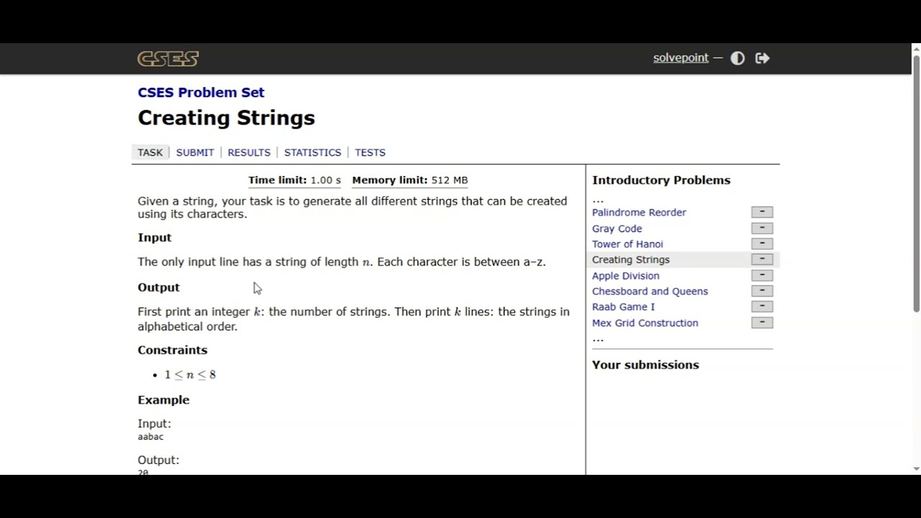Image resolution: width=921 pixels, height=518 pixels.
Task: Click the Introductory Problems heading
Action: 661,180
